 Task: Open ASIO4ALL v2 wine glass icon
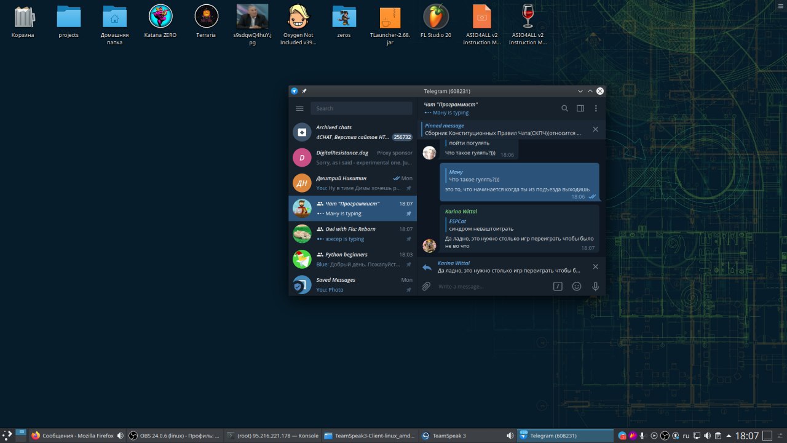528,25
